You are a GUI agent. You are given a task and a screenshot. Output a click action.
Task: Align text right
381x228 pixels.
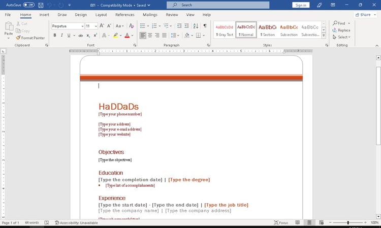click(157, 36)
